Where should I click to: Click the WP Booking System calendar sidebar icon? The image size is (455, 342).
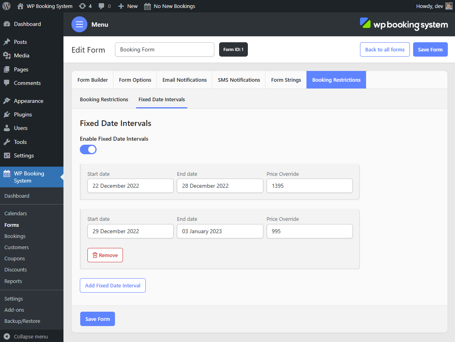(7, 174)
